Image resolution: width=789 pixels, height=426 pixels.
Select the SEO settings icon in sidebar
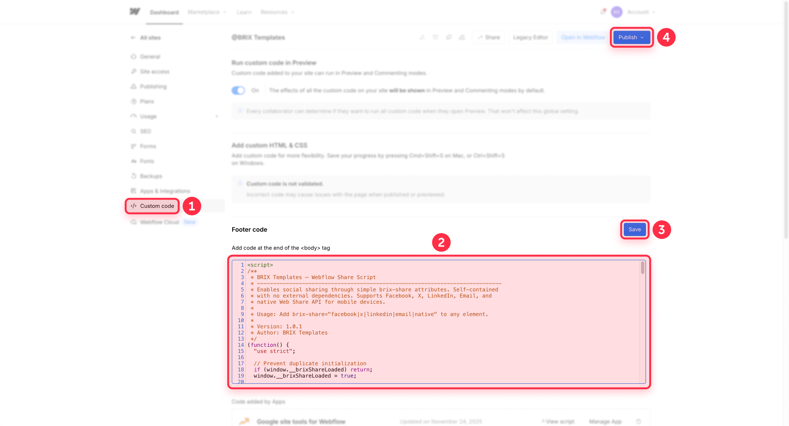point(133,131)
